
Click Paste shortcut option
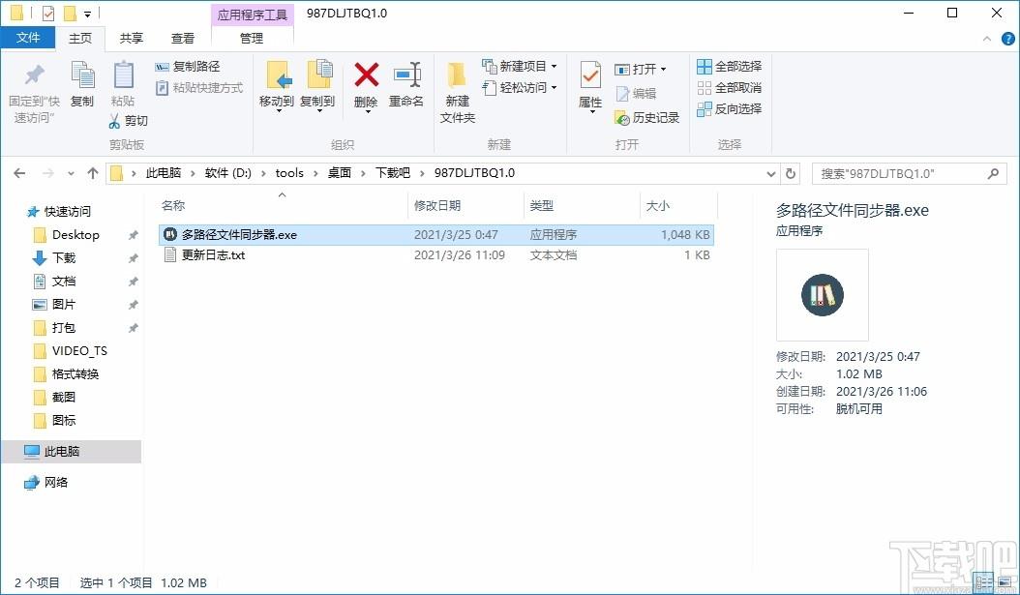pyautogui.click(x=199, y=88)
